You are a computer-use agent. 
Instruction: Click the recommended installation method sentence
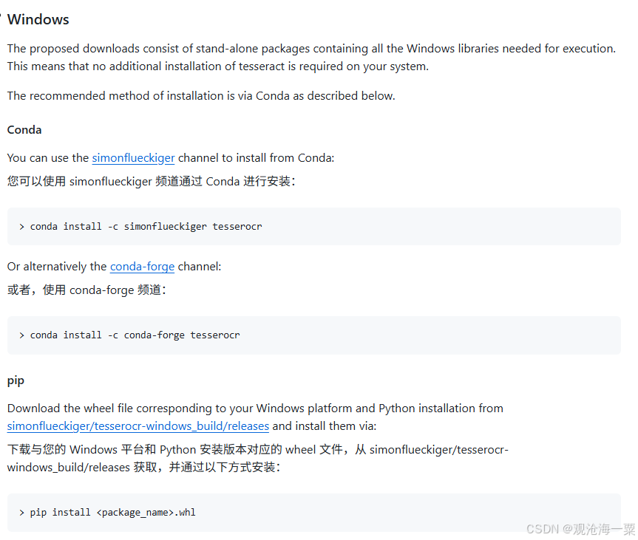coord(200,95)
